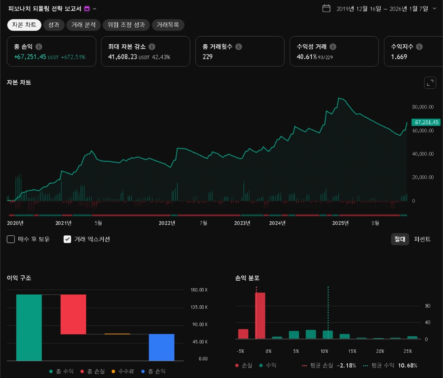Click the purple icon beside report title
443x378 pixels.
87,9
